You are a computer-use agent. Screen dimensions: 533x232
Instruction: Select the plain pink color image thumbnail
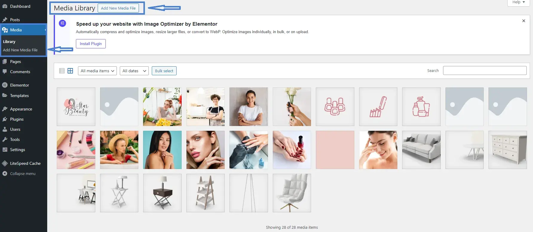[x=335, y=150]
